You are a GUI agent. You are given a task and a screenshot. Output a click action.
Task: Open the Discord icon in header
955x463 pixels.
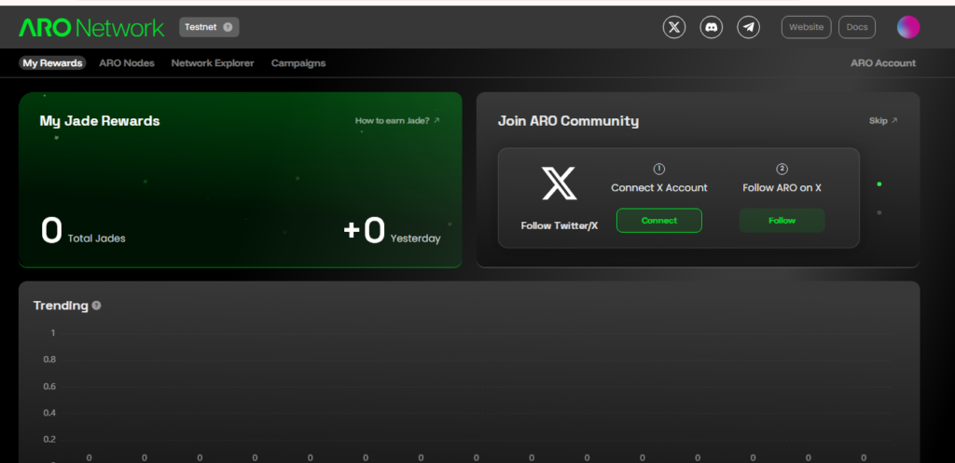(x=712, y=27)
